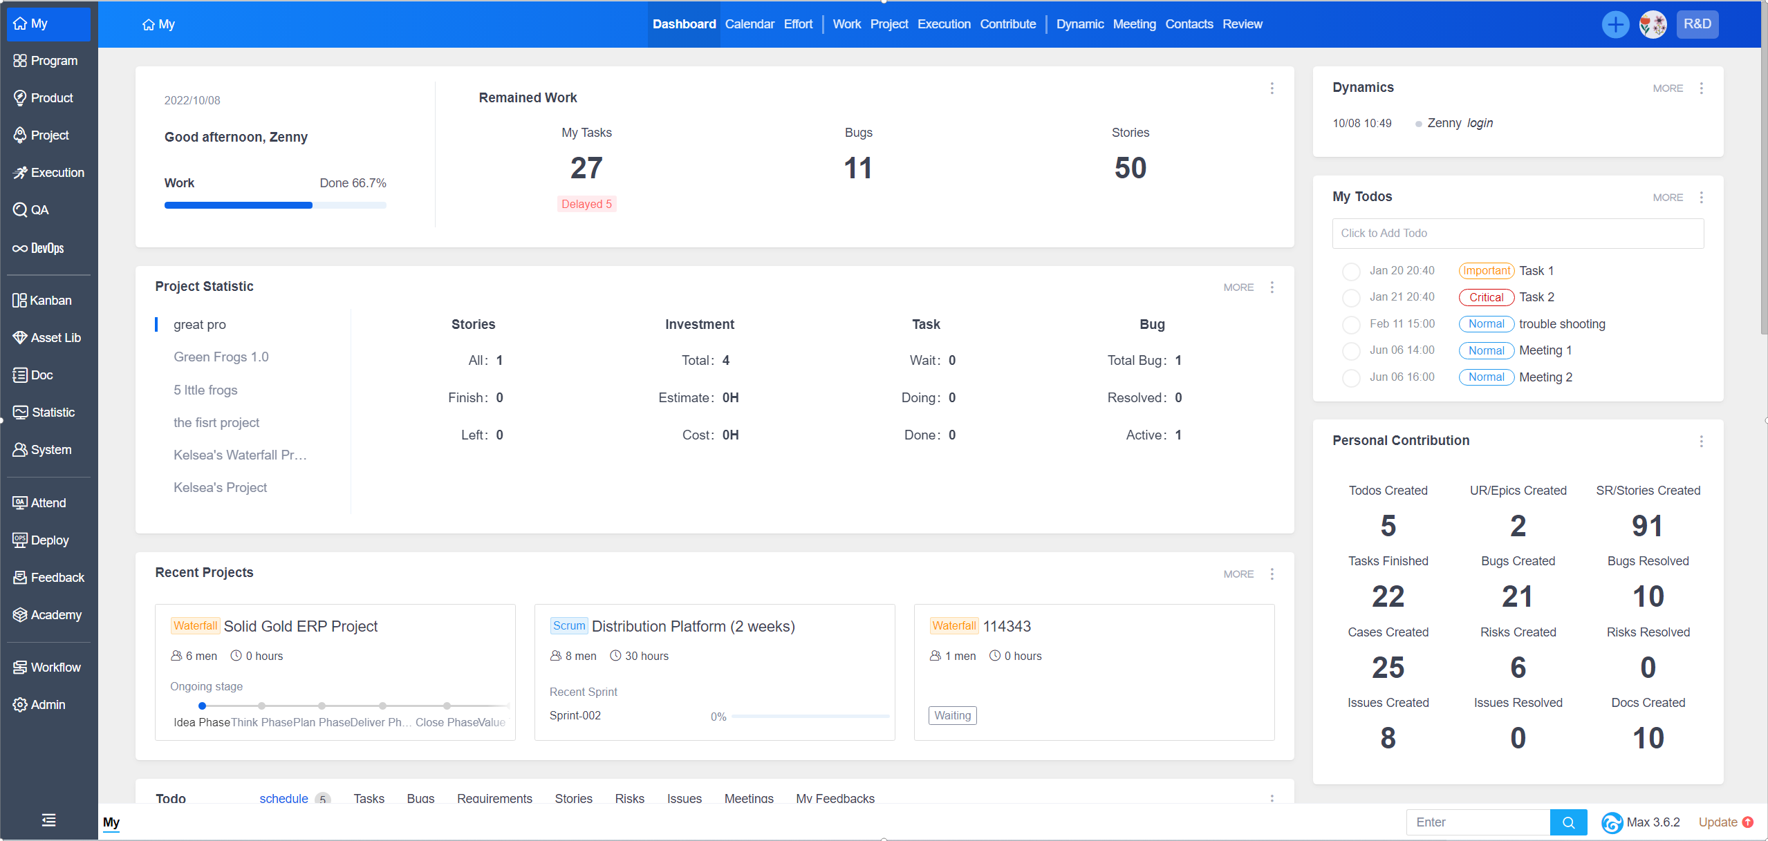Image resolution: width=1768 pixels, height=841 pixels.
Task: Click the search magnifier button
Action: pos(1568,822)
